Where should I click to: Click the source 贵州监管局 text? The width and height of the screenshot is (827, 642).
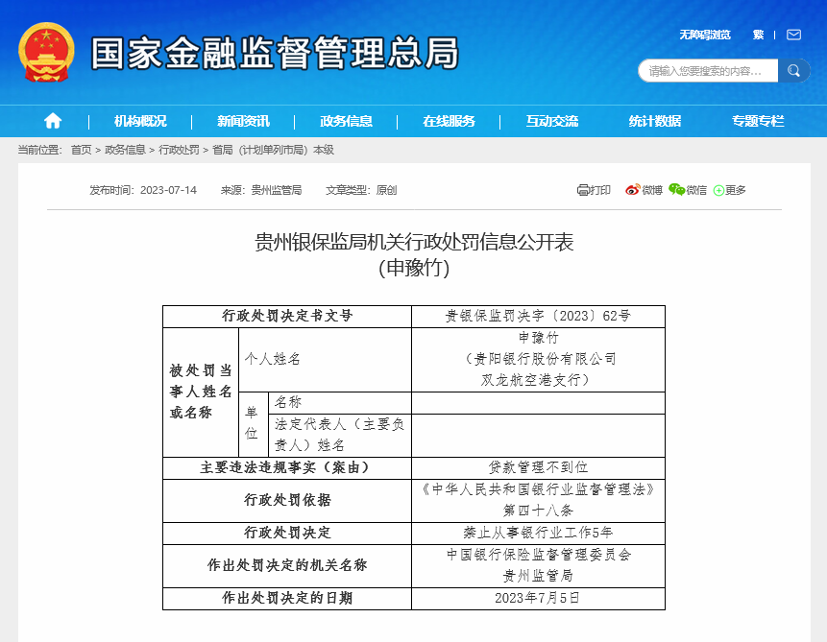(x=277, y=190)
